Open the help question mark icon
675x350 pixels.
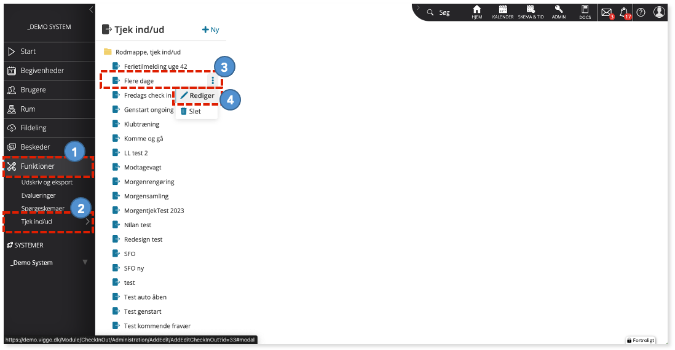click(641, 12)
